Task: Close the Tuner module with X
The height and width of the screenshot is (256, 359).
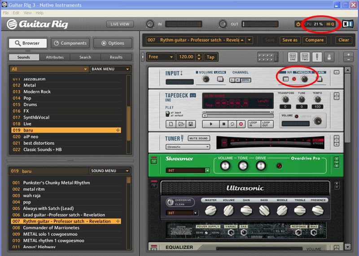Action: tap(337, 137)
